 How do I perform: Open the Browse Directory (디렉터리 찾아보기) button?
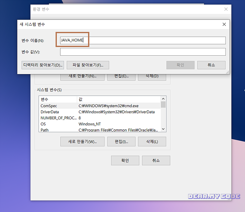(43, 65)
